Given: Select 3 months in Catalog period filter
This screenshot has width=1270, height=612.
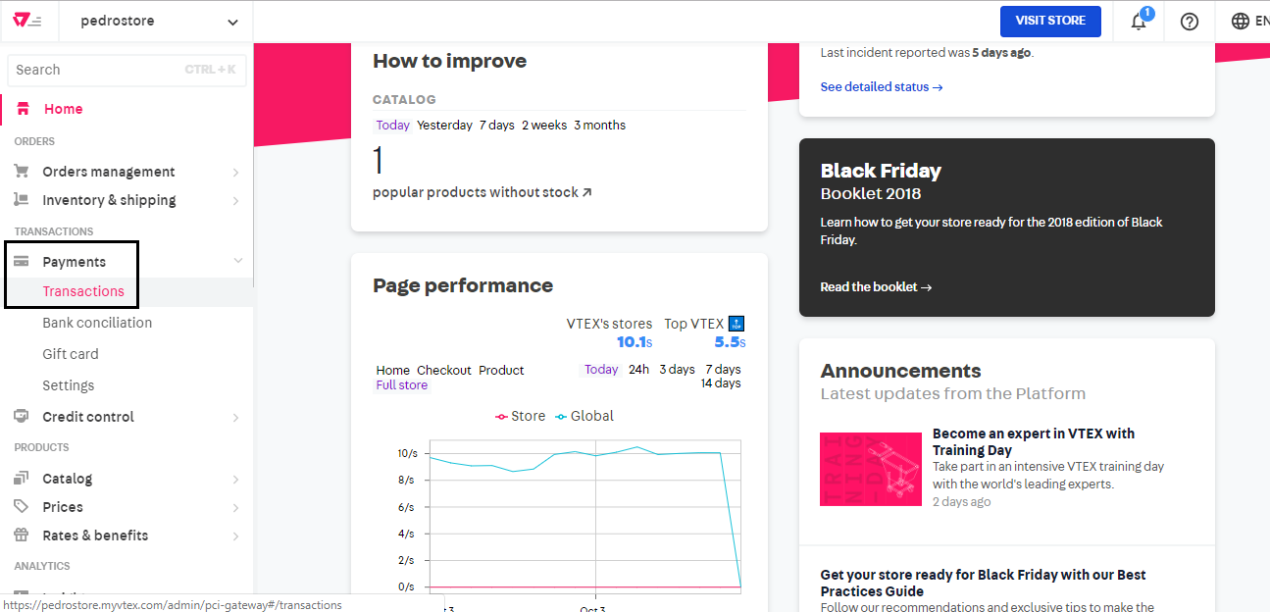Looking at the screenshot, I should point(599,125).
